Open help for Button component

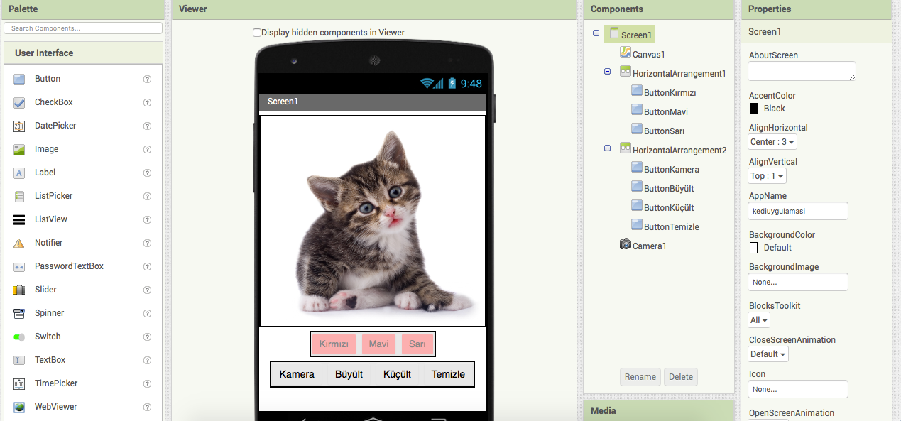147,80
